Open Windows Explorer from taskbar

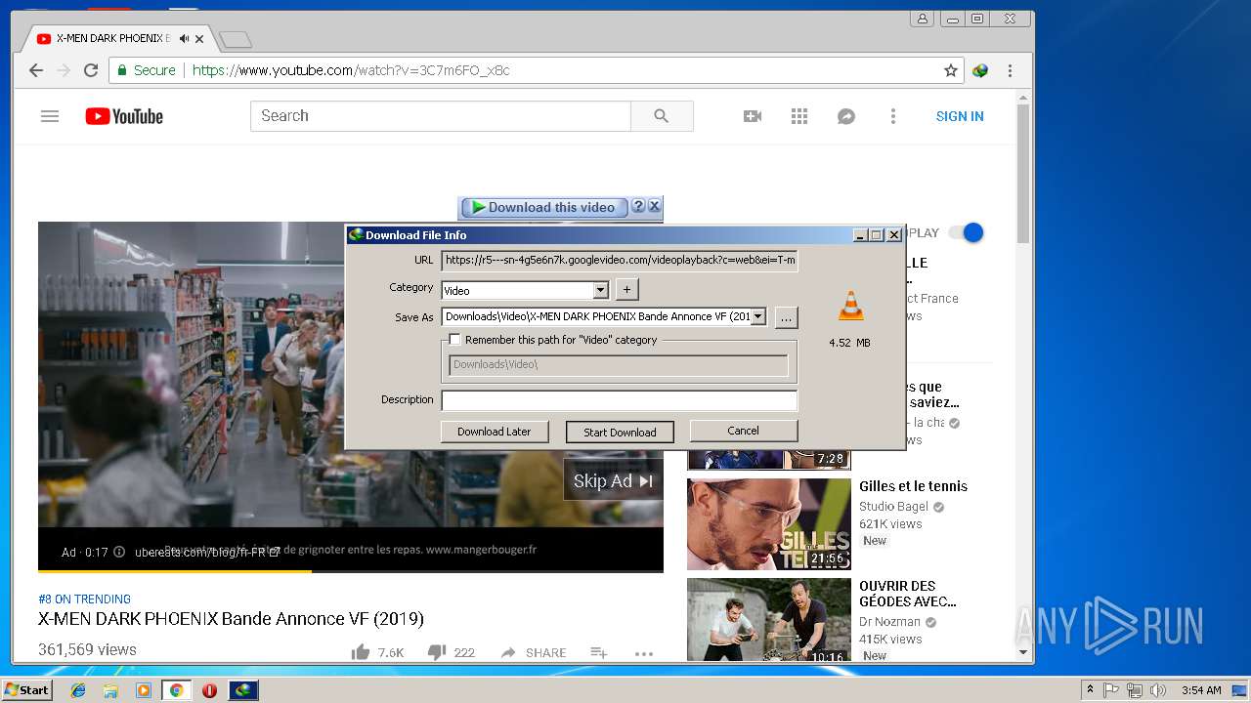click(110, 690)
